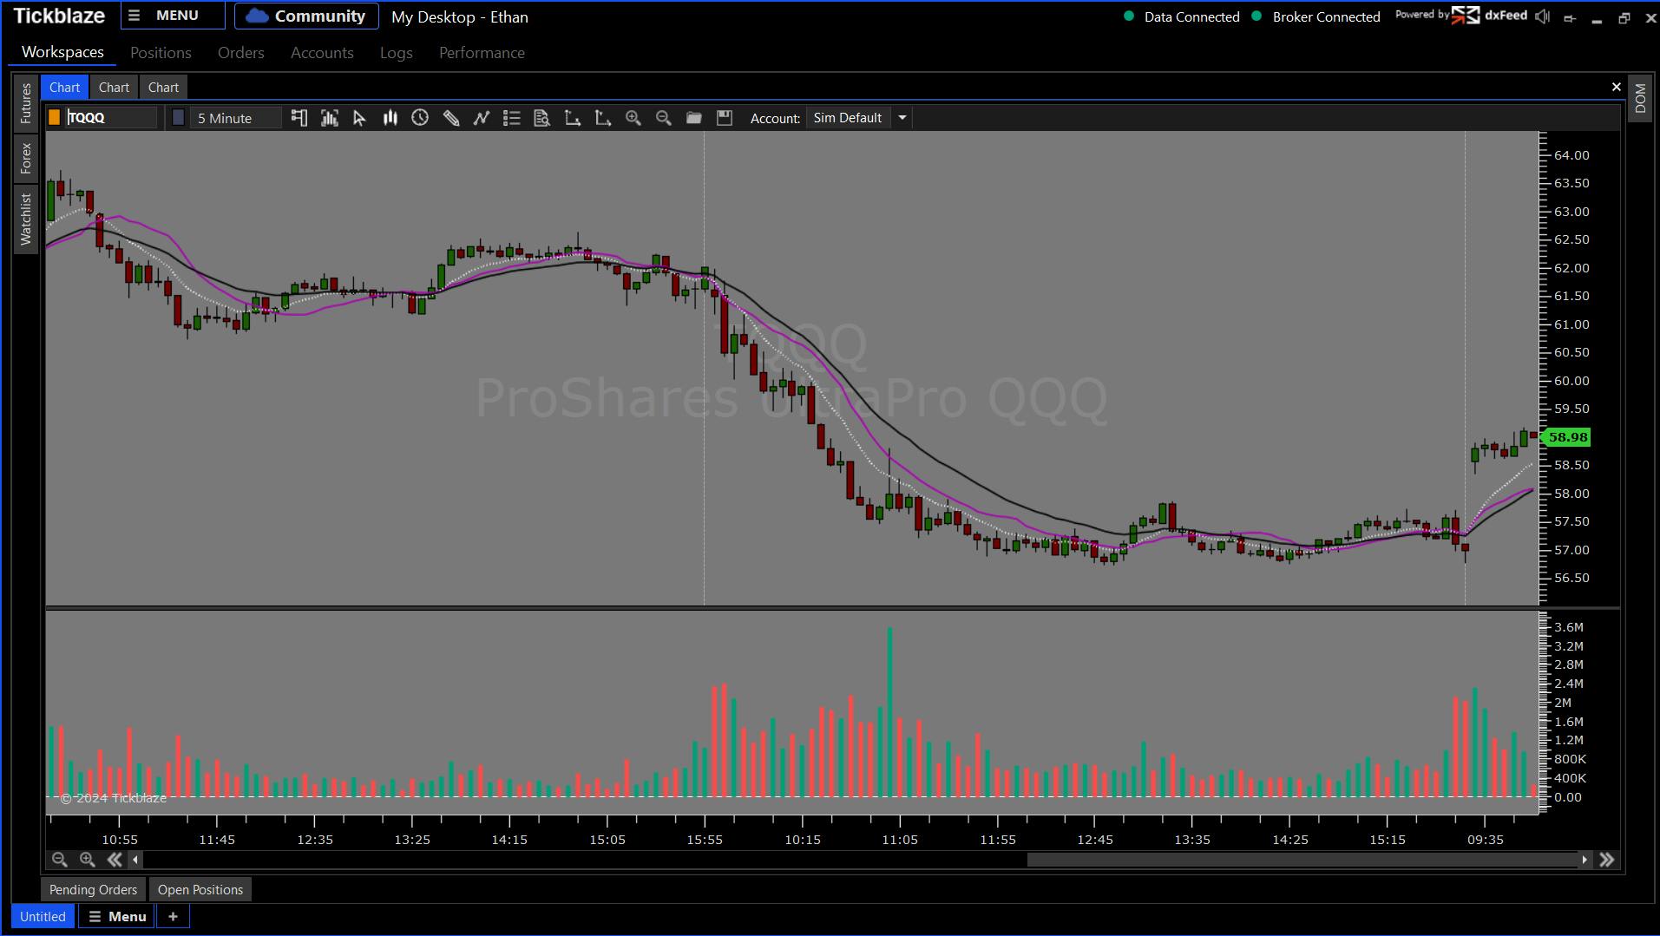Image resolution: width=1660 pixels, height=936 pixels.
Task: Select the middle Chart tab
Action: coord(114,87)
